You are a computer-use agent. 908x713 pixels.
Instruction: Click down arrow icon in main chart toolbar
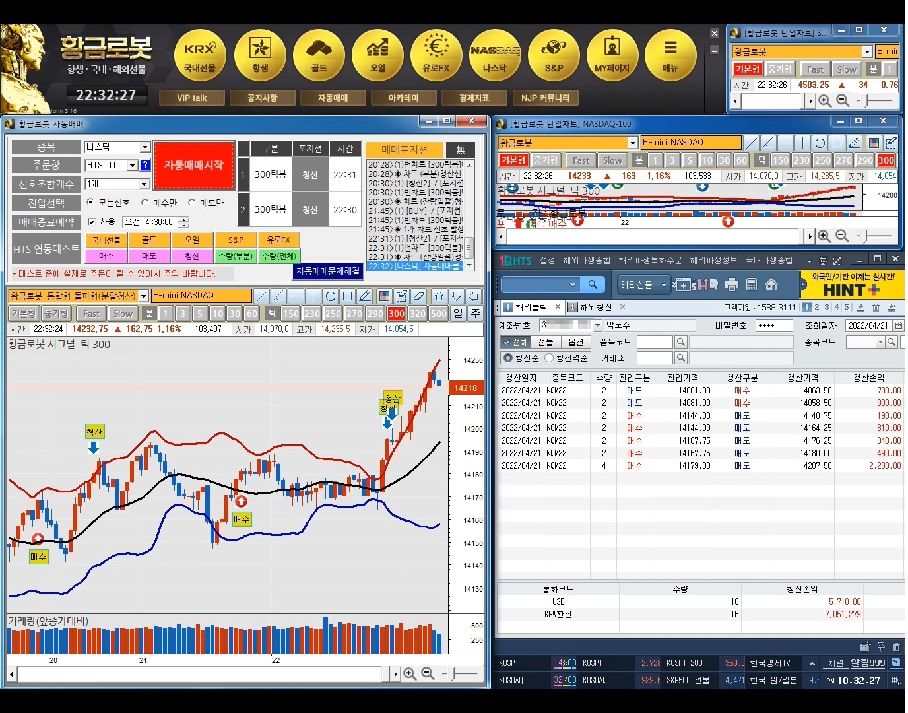pyautogui.click(x=456, y=296)
